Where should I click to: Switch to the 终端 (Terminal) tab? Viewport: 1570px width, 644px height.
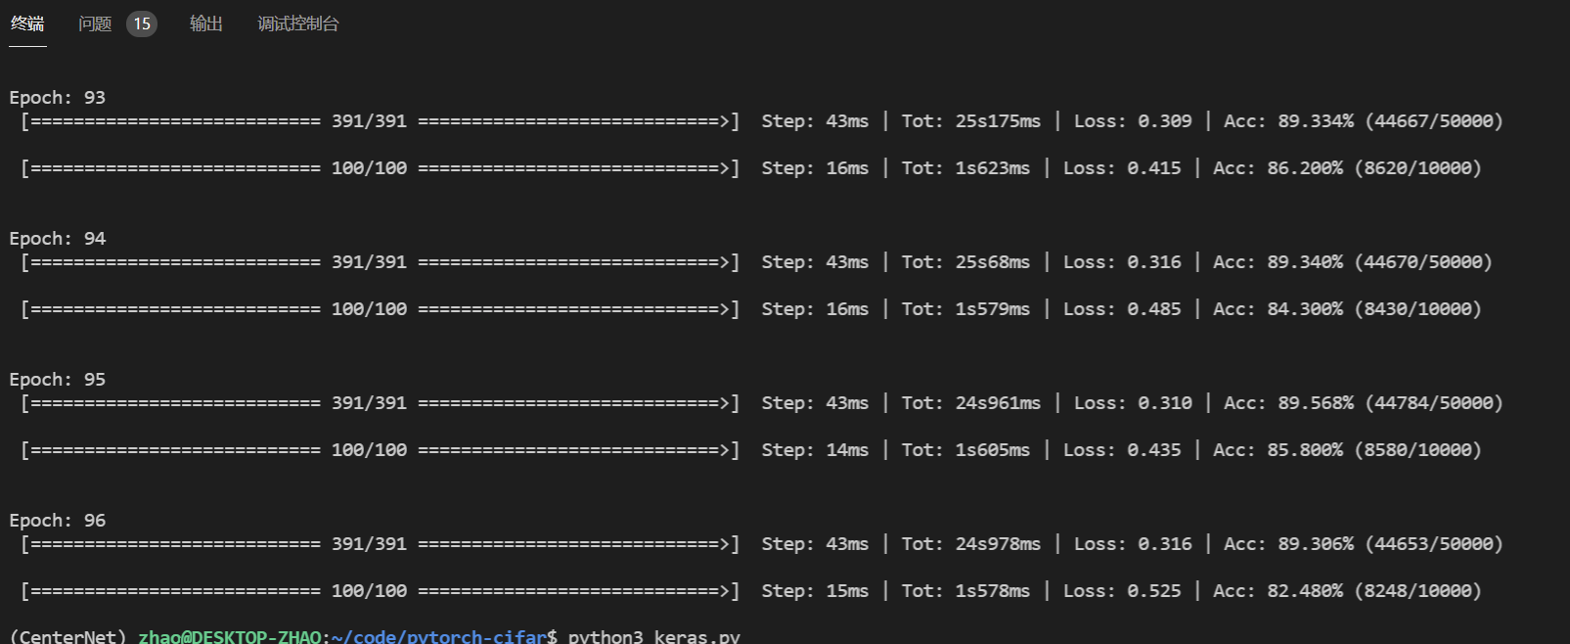27,23
